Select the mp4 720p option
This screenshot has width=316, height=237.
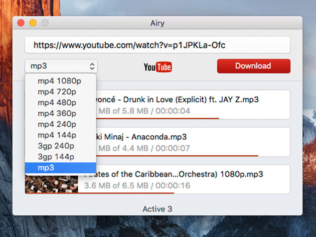(61, 92)
